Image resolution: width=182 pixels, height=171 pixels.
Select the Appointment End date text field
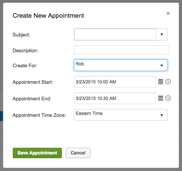click(x=115, y=98)
